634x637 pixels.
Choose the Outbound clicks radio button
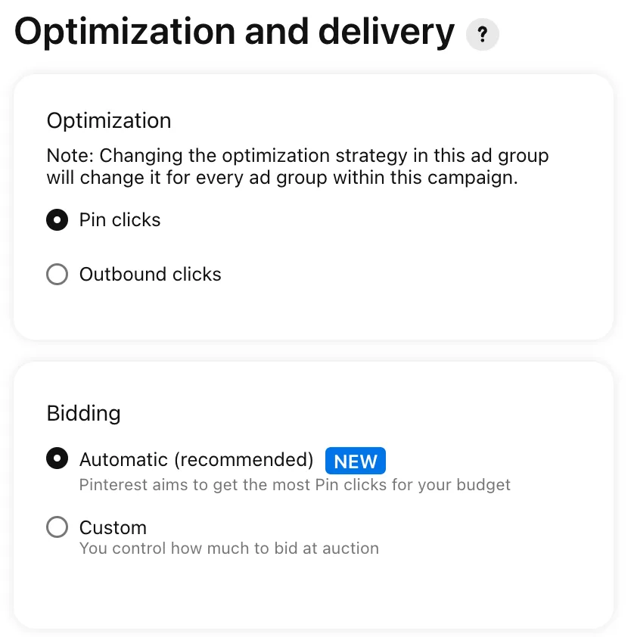(57, 274)
